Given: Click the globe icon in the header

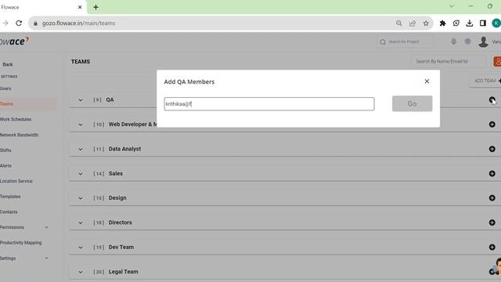Looking at the screenshot, I should [467, 42].
